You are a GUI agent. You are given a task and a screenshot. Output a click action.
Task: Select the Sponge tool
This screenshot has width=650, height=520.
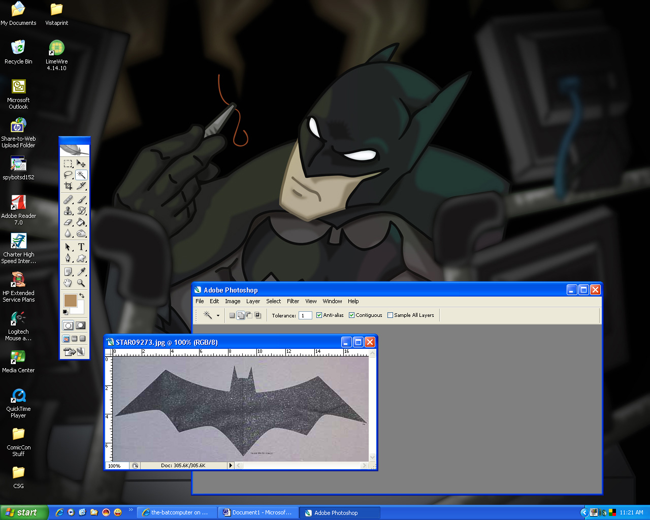point(81,233)
